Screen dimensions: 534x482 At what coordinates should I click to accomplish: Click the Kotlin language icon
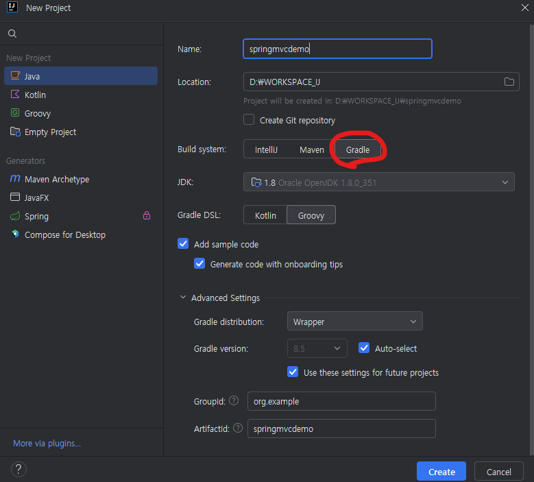pyautogui.click(x=15, y=95)
